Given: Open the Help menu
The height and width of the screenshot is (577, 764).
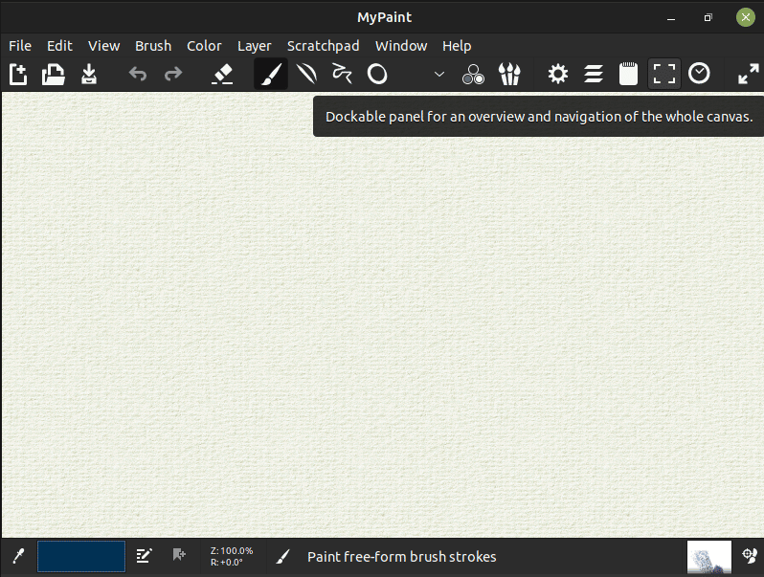Looking at the screenshot, I should click(x=457, y=46).
